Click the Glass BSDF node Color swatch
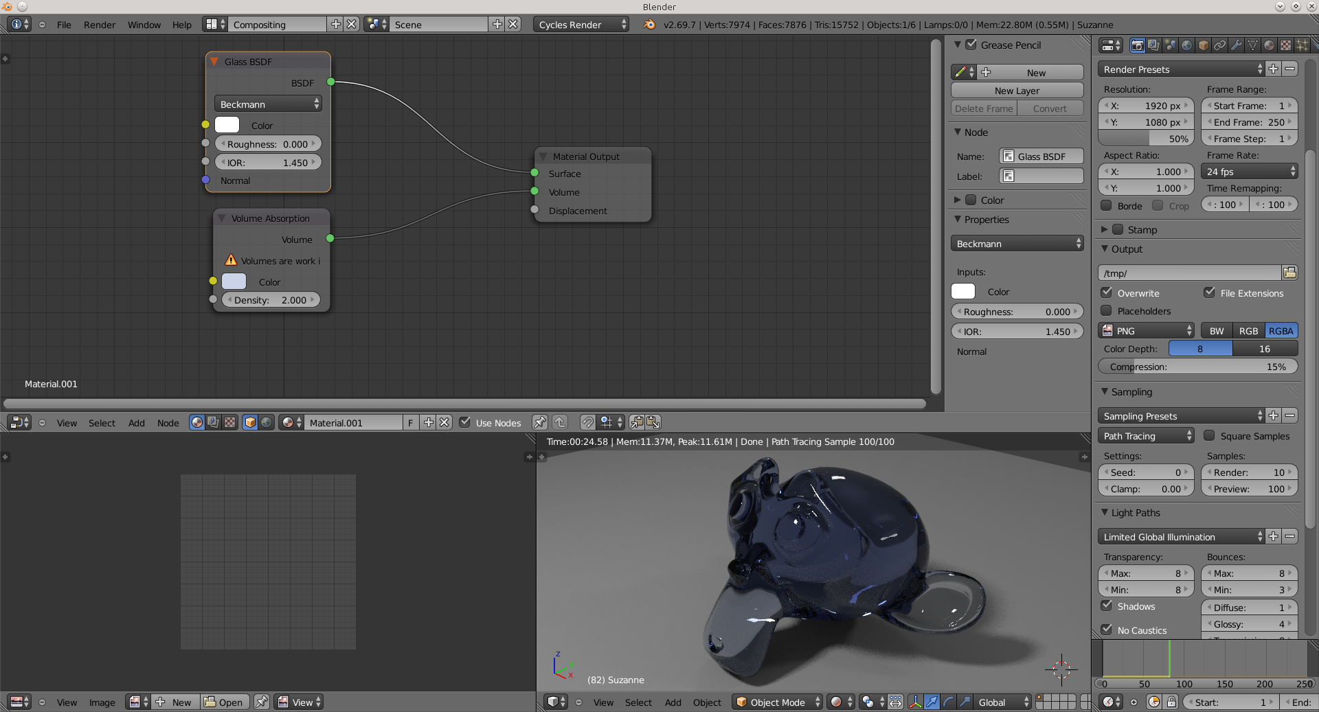Screen dimensions: 1319x712 pyautogui.click(x=227, y=125)
